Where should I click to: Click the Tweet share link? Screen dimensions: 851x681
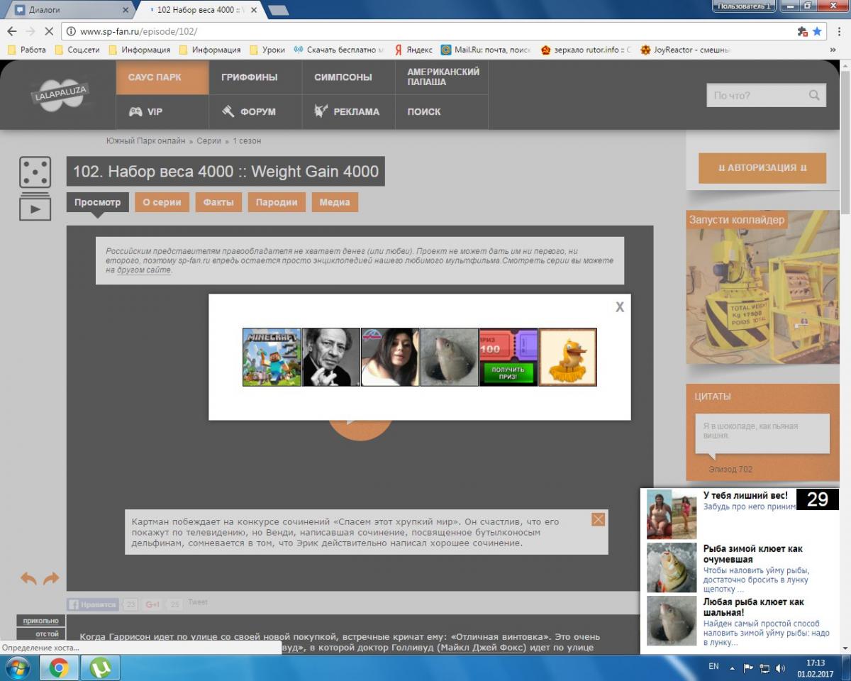(x=198, y=602)
